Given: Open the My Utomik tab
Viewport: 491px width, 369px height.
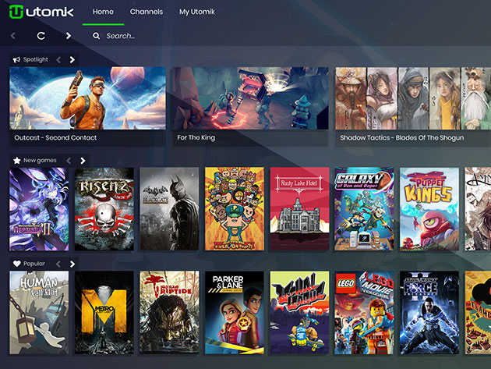Looking at the screenshot, I should 197,12.
